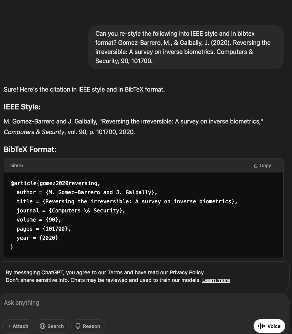The width and height of the screenshot is (292, 334).
Task: Open the Terms link
Action: [x=115, y=272]
